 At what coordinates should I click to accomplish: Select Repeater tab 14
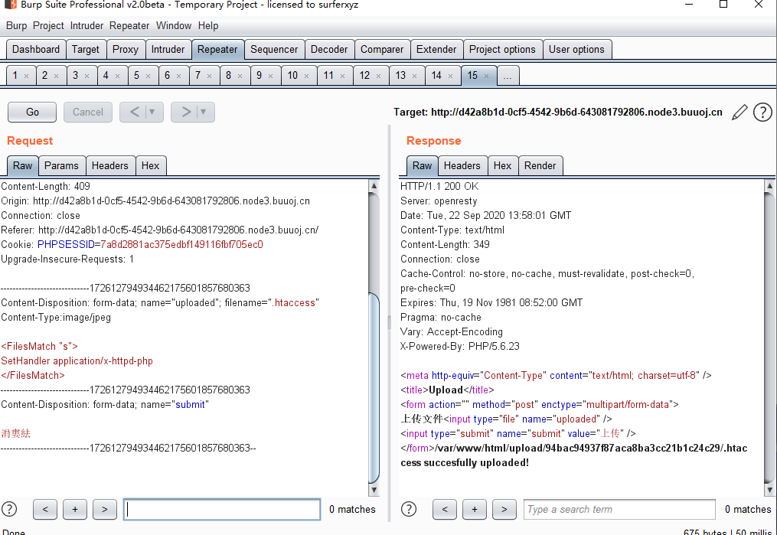(436, 76)
